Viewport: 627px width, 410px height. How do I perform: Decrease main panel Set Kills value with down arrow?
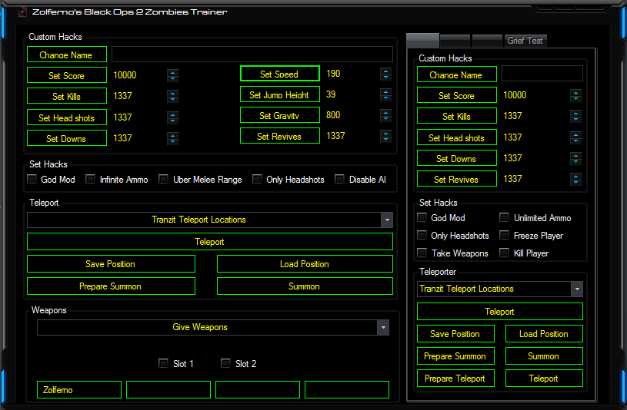[x=173, y=100]
